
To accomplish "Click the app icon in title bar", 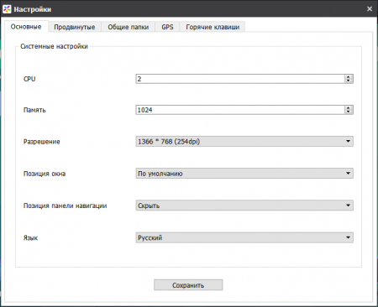I will tap(7, 9).
